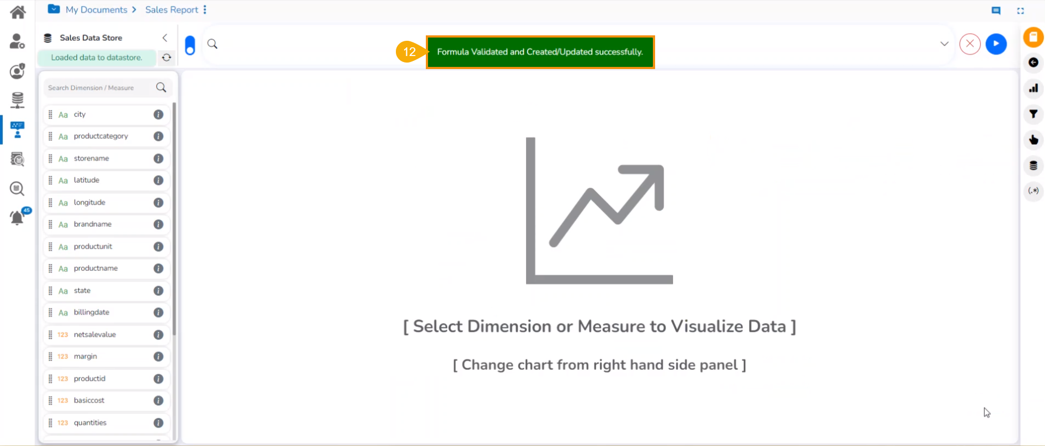Collapse the Sales Data Store panel
1045x446 pixels.
164,38
